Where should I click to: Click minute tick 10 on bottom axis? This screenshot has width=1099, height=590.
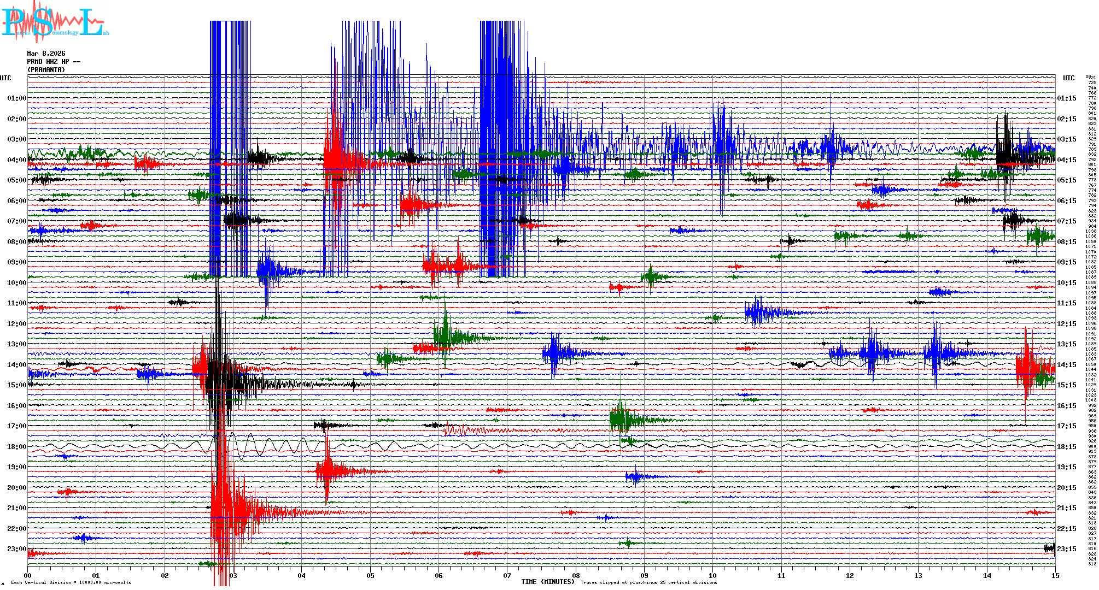pyautogui.click(x=712, y=576)
